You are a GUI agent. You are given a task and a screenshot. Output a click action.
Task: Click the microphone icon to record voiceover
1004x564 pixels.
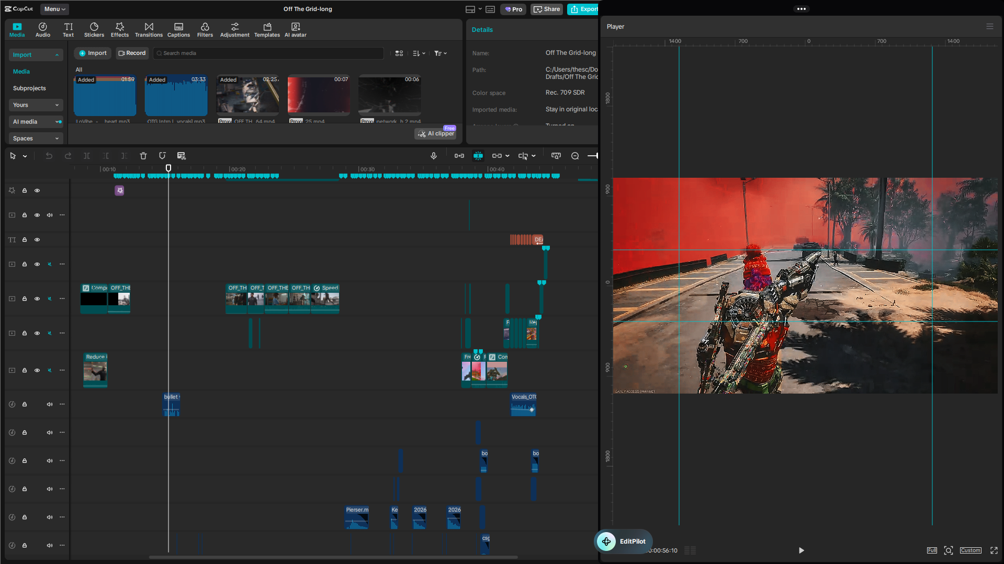coord(434,155)
